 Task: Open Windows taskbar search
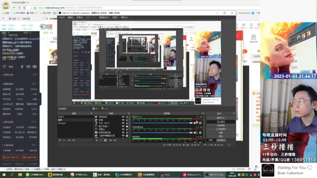coord(12,175)
